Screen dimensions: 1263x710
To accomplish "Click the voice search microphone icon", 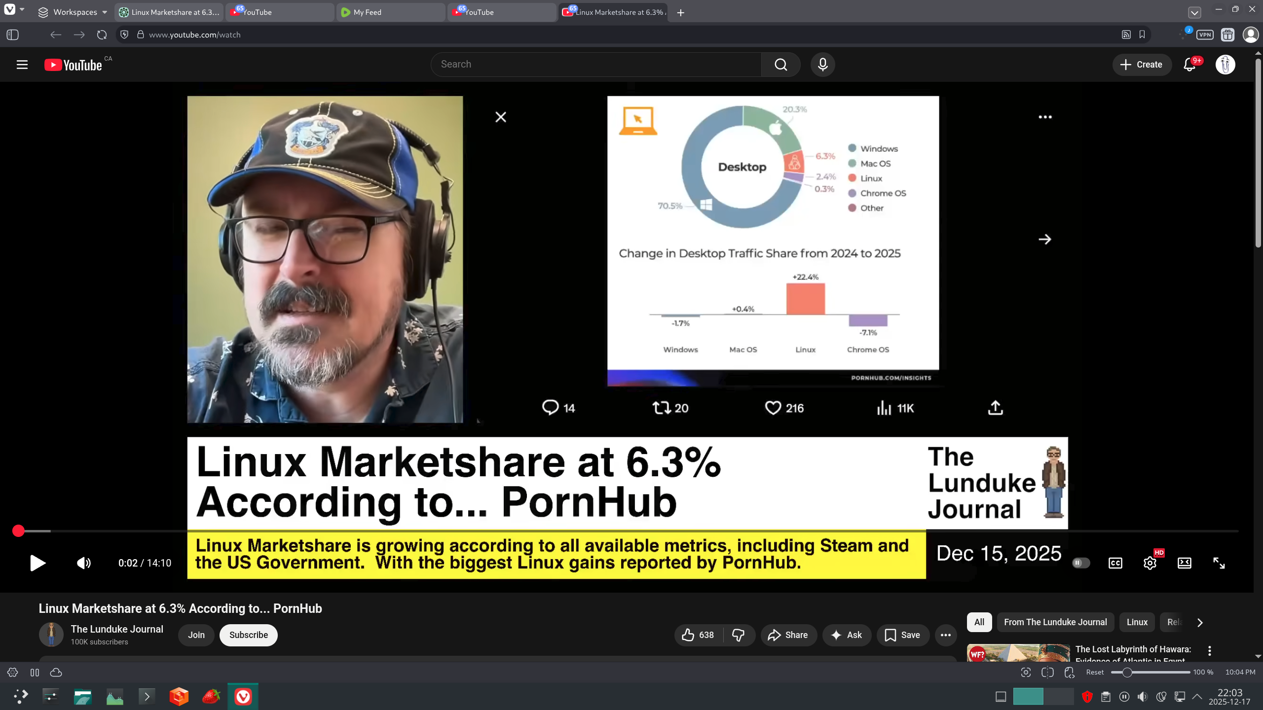I will coord(822,65).
